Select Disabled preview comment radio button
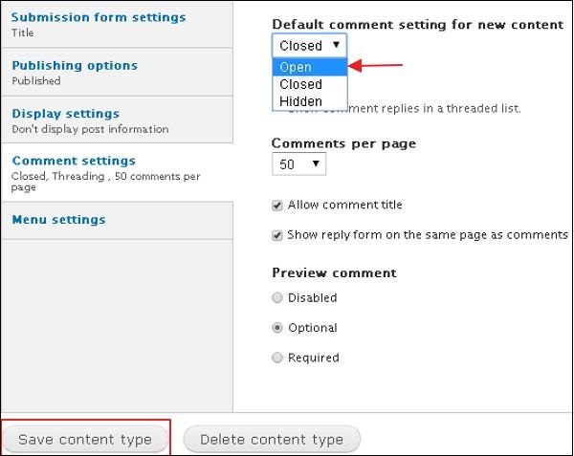Viewport: 574px width, 456px height. (277, 297)
